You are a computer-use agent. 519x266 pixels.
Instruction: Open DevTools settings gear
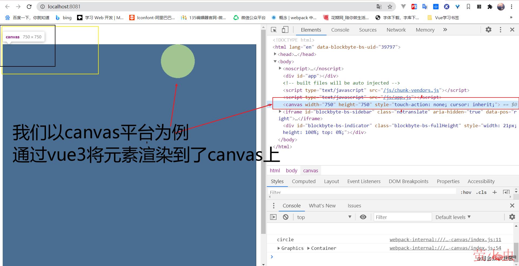pos(488,30)
